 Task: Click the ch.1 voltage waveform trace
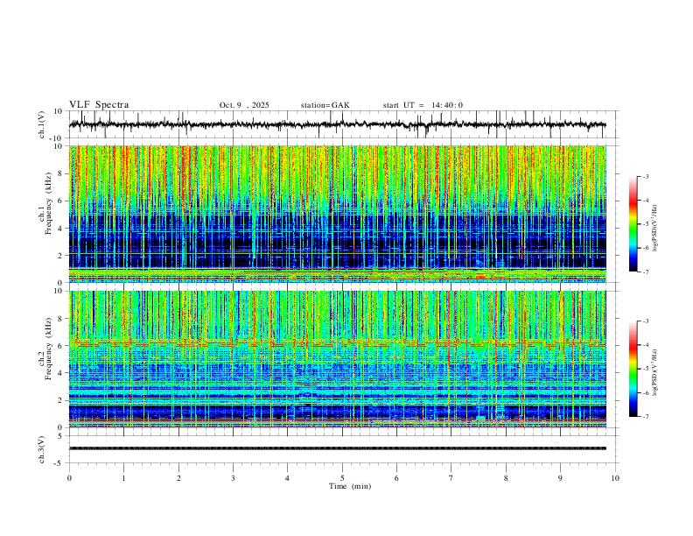pos(338,124)
